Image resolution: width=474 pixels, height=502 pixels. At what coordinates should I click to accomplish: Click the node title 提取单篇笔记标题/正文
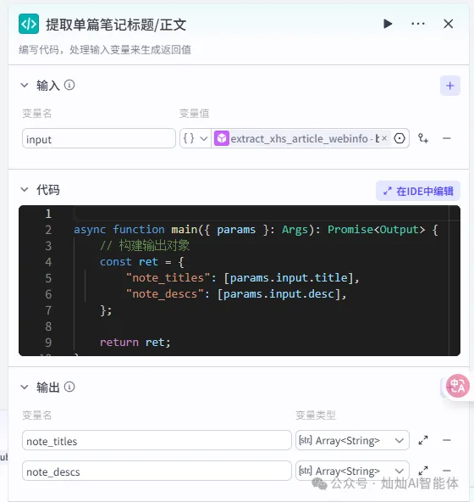coord(116,25)
